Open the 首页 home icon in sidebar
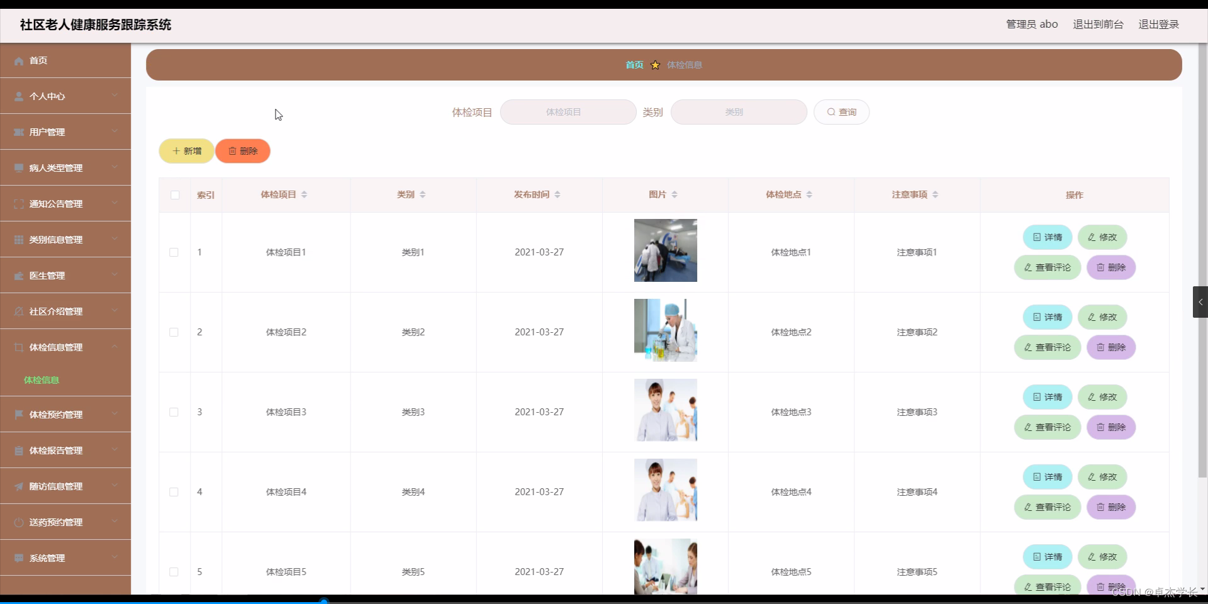The image size is (1208, 604). pos(18,60)
